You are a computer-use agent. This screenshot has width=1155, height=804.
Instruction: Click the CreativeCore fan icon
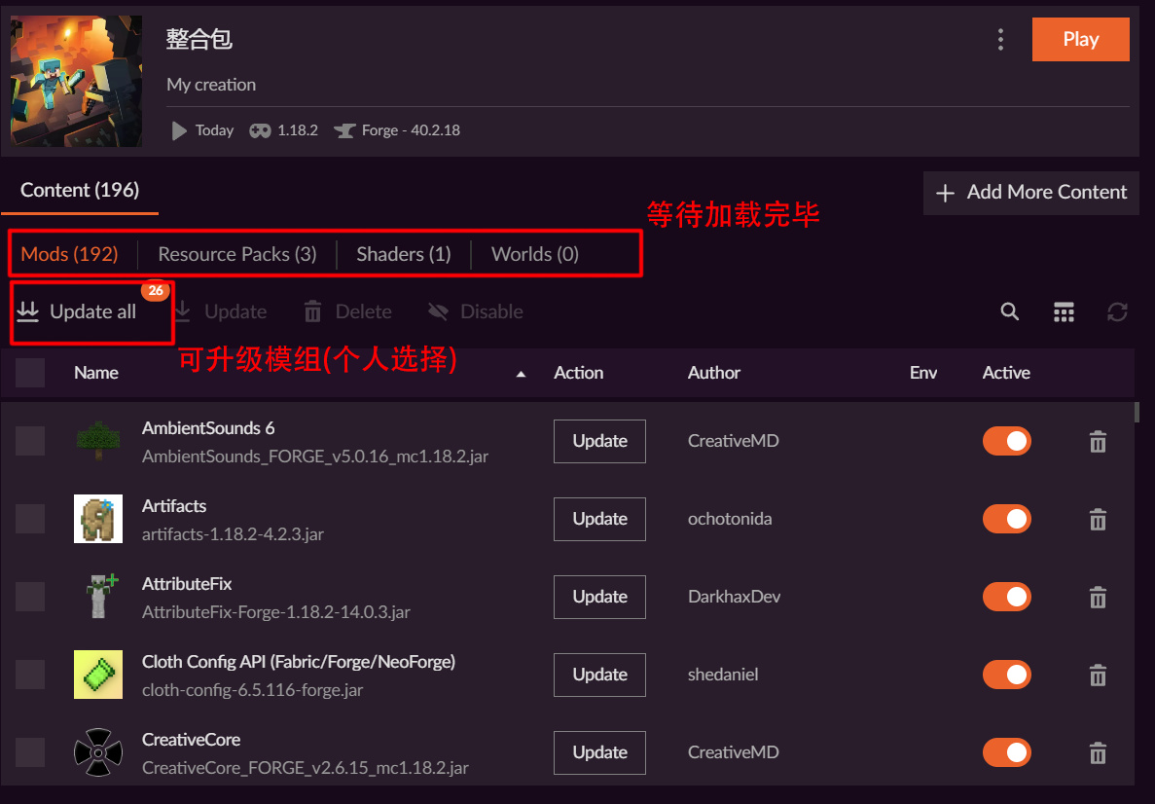click(x=98, y=752)
